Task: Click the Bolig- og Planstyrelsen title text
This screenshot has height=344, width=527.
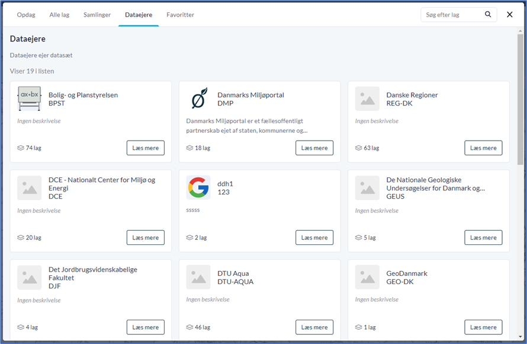Action: [83, 95]
